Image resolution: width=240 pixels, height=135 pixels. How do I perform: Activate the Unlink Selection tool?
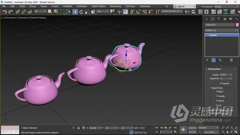pos(24,12)
